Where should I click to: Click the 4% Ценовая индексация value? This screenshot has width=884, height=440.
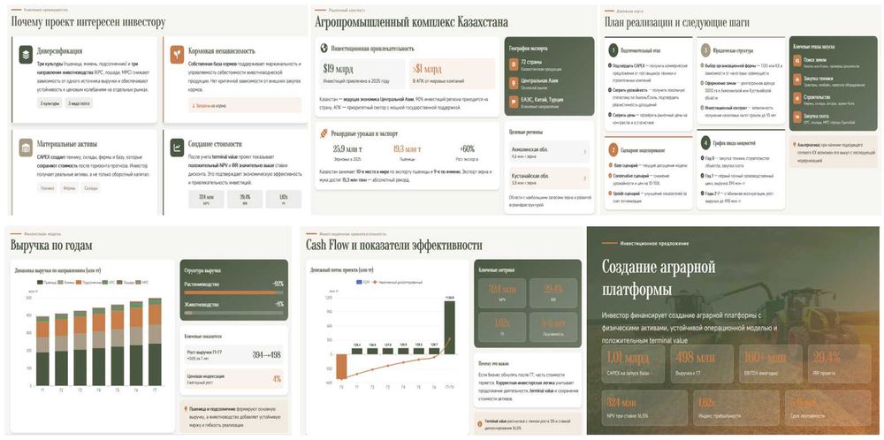[277, 378]
